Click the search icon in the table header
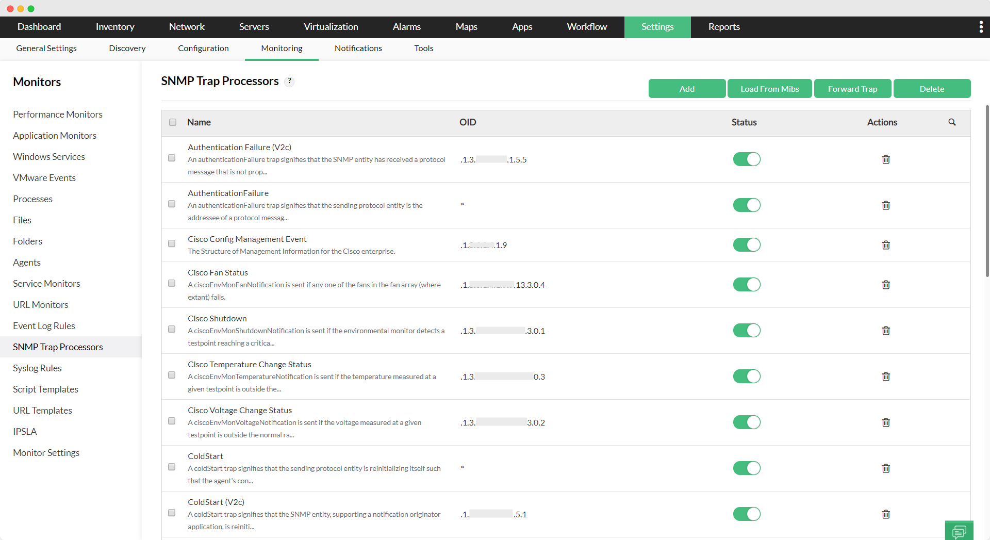Image resolution: width=990 pixels, height=540 pixels. pos(952,122)
